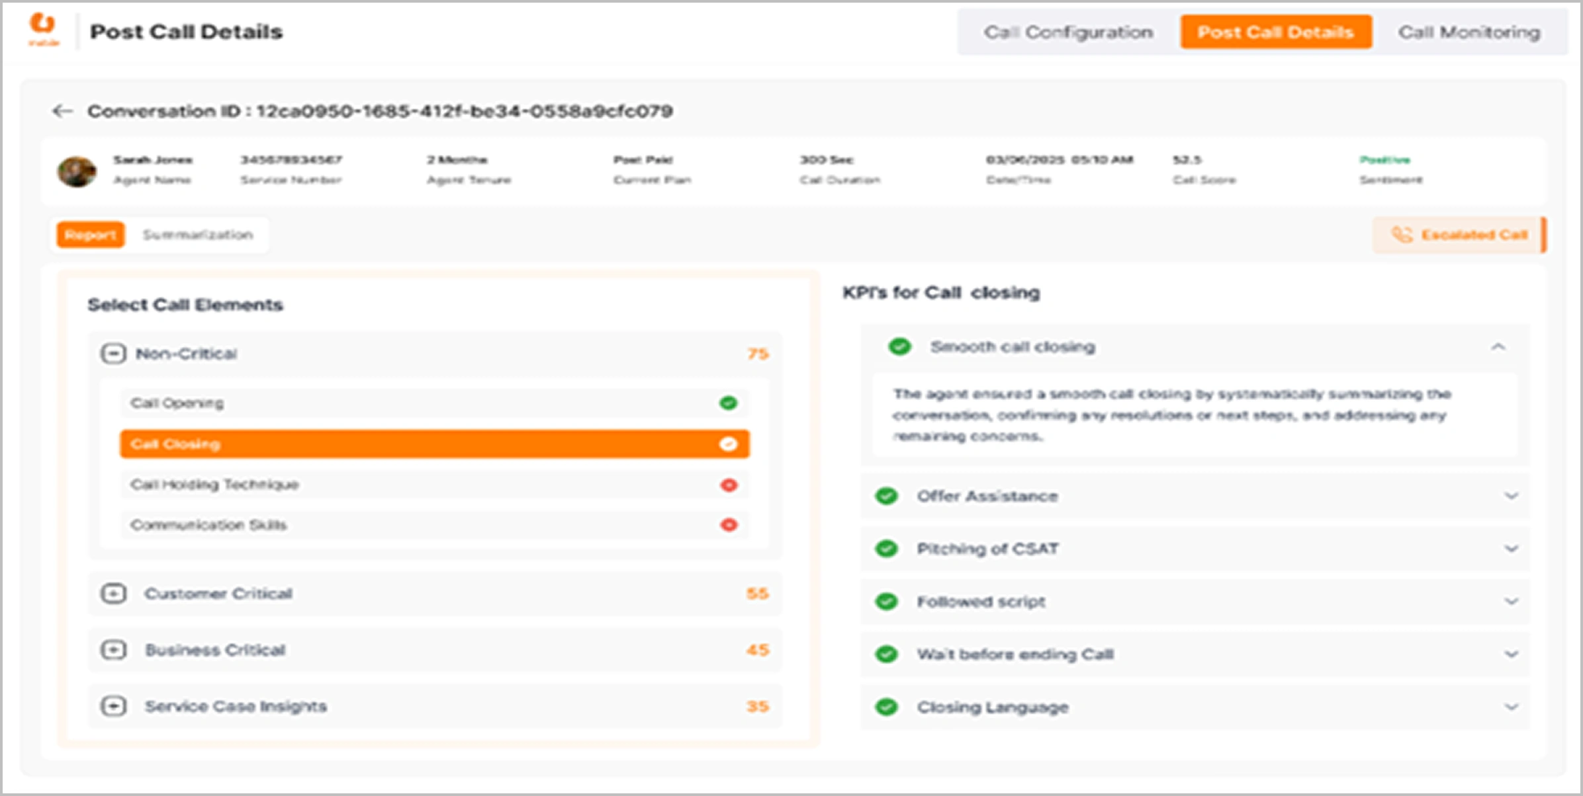Expand Offer Assistance KPI chevron
Screen dimensions: 1583x796
pyautogui.click(x=1511, y=496)
